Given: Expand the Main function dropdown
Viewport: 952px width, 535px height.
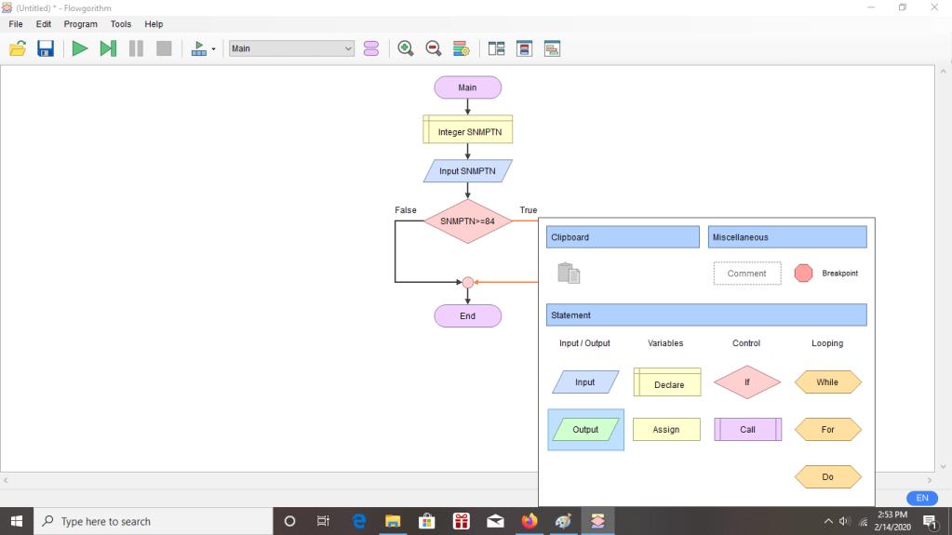Looking at the screenshot, I should click(348, 48).
